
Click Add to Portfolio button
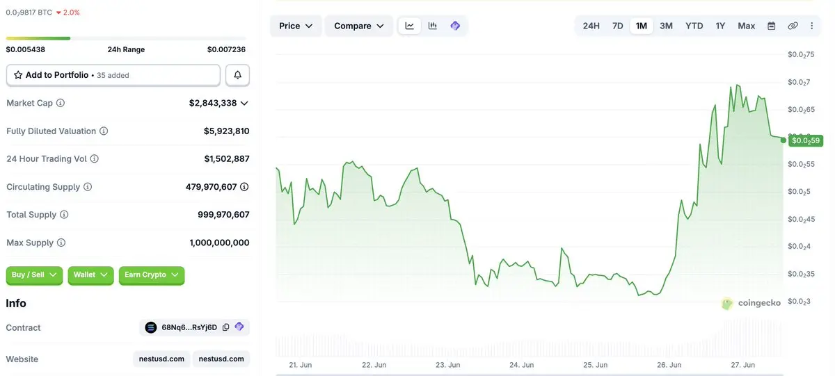click(113, 75)
